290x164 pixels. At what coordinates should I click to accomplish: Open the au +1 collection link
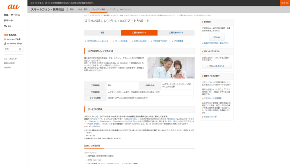[x=93, y=127]
